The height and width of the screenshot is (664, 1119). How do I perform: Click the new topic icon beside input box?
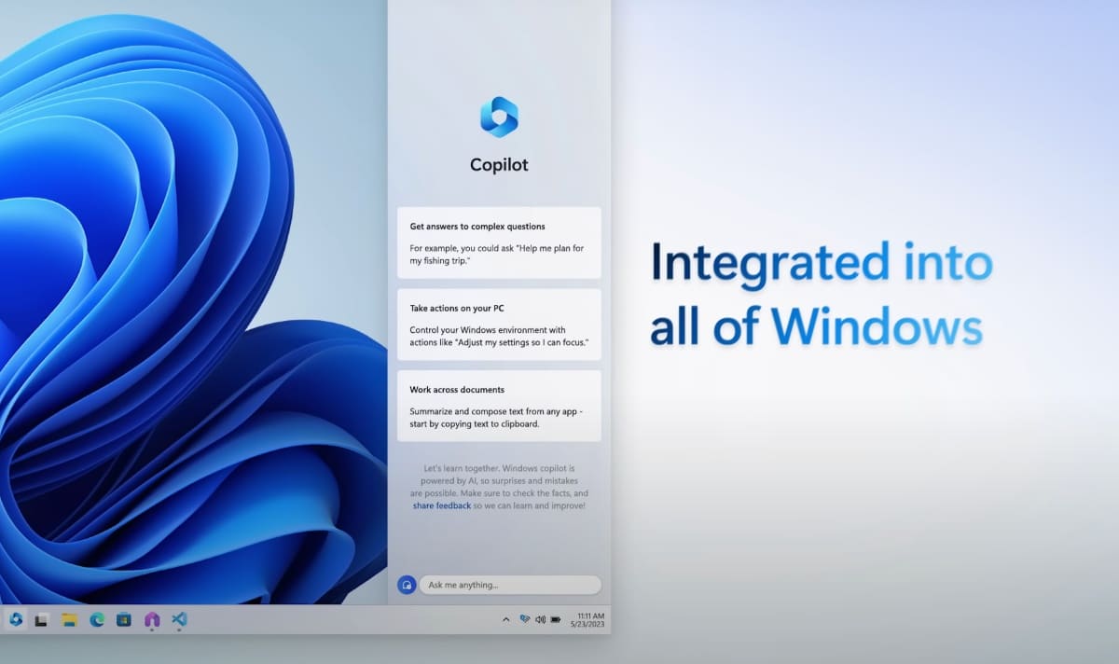coord(407,585)
